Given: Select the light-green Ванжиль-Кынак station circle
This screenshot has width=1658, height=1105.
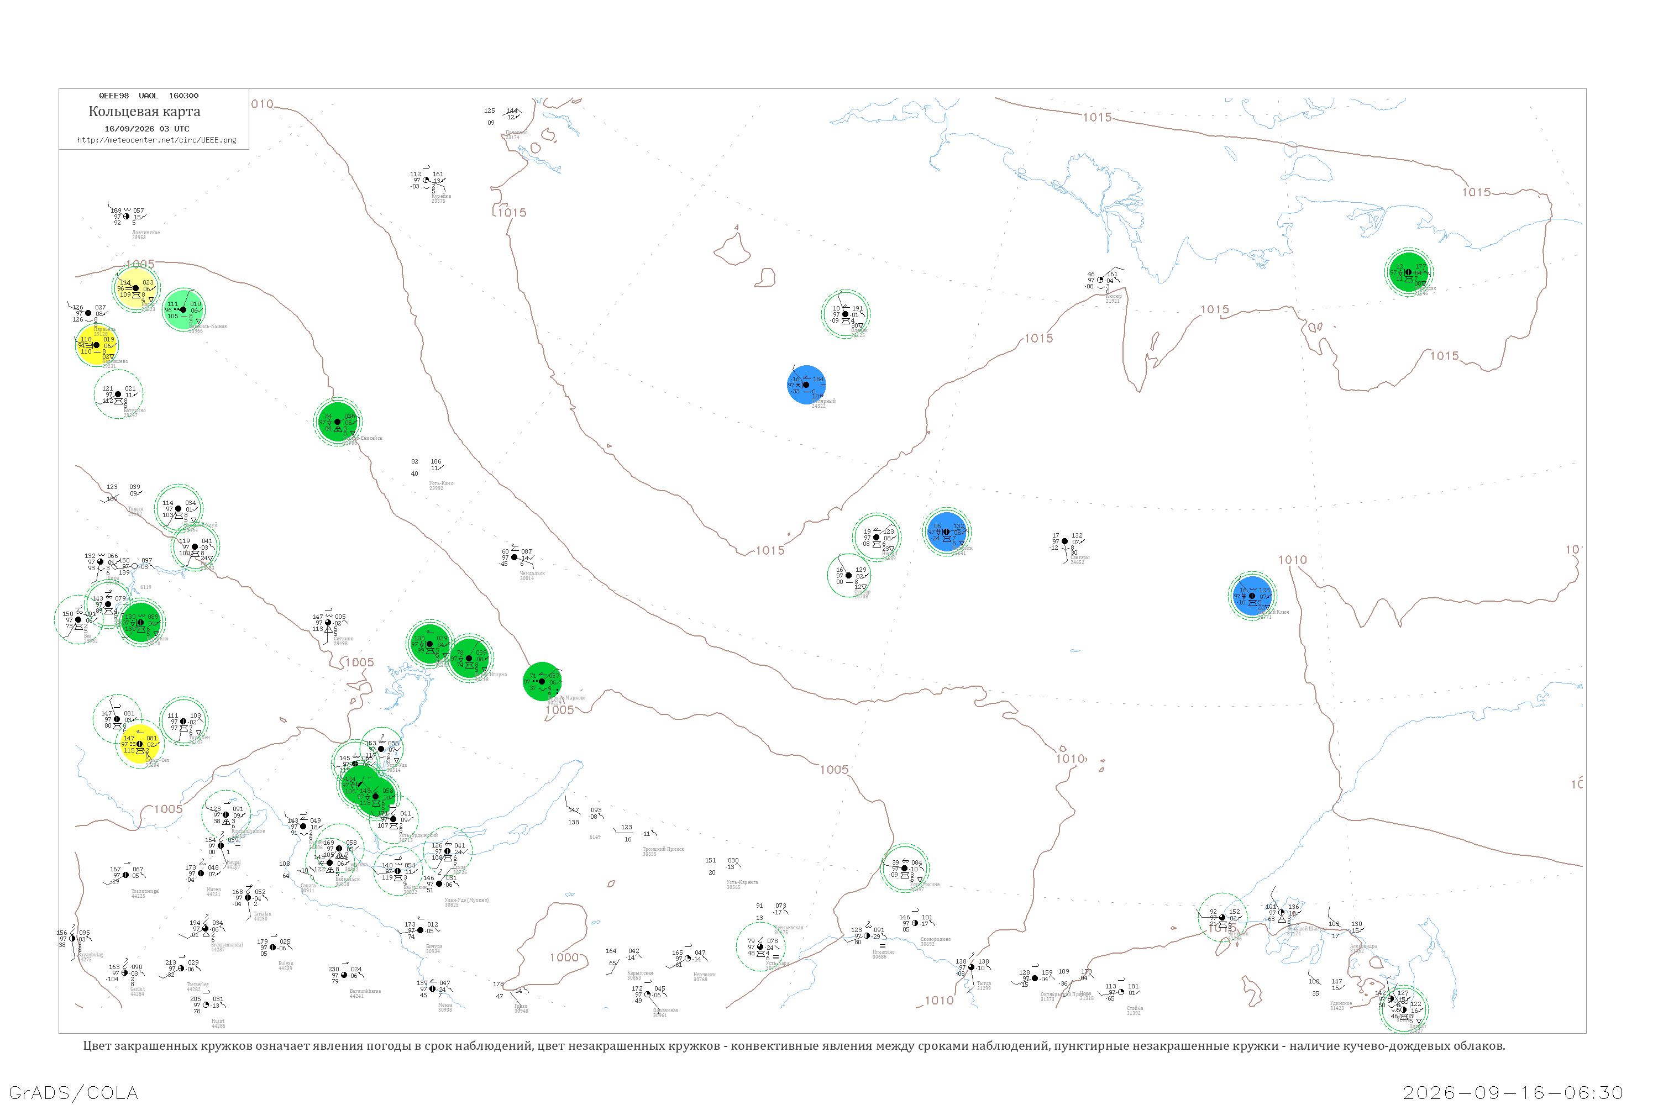Looking at the screenshot, I should tap(183, 309).
